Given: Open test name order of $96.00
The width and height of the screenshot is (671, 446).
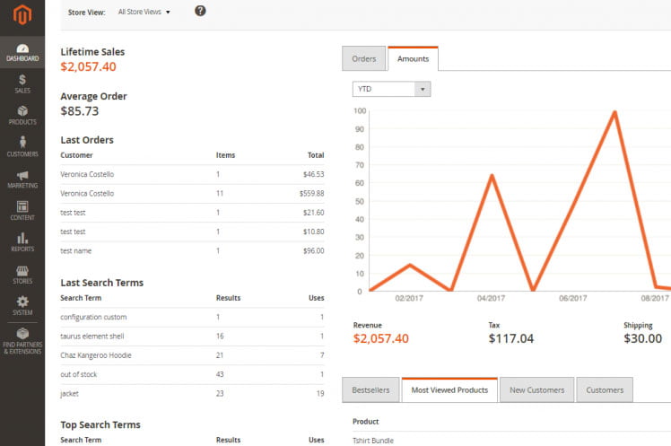Looking at the screenshot, I should pos(192,251).
